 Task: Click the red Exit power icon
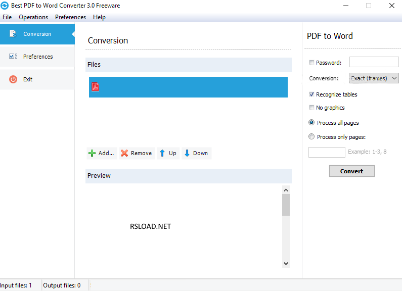[13, 79]
